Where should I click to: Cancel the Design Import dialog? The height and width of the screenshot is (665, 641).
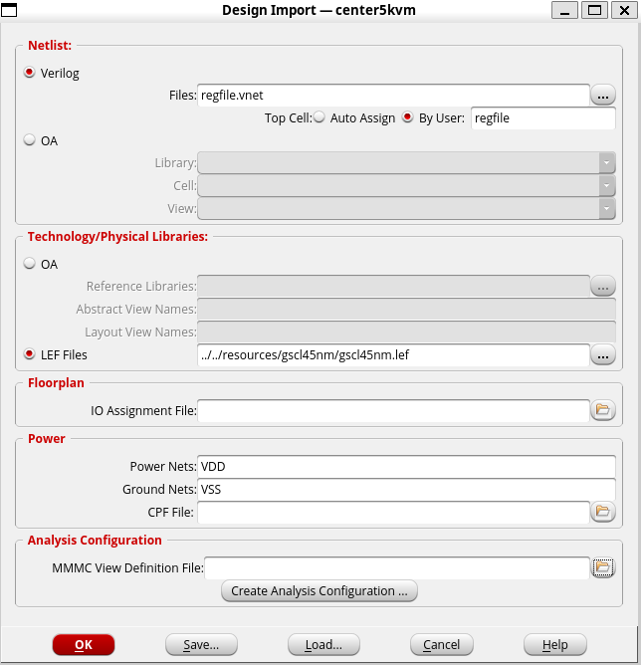coord(442,645)
